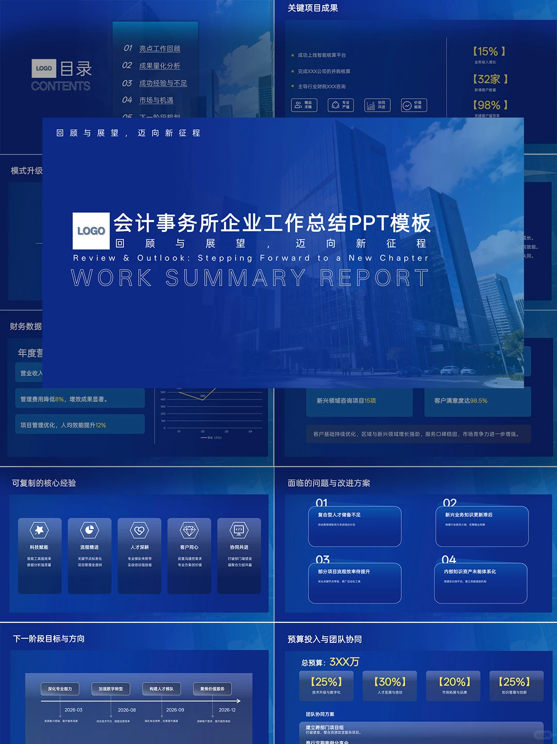Click the people icon badge labeled 精益求精
Screen dimensions: 557x744
304,105
